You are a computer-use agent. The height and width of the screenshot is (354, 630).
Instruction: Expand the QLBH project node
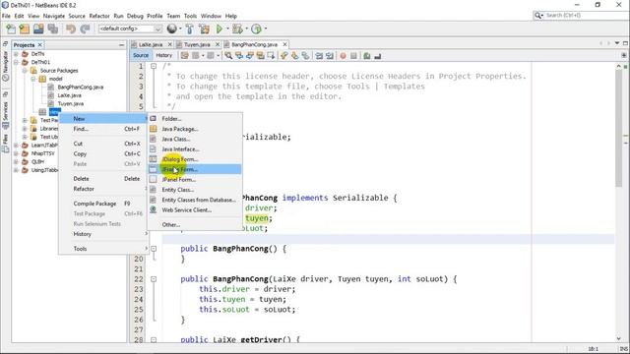pos(16,161)
